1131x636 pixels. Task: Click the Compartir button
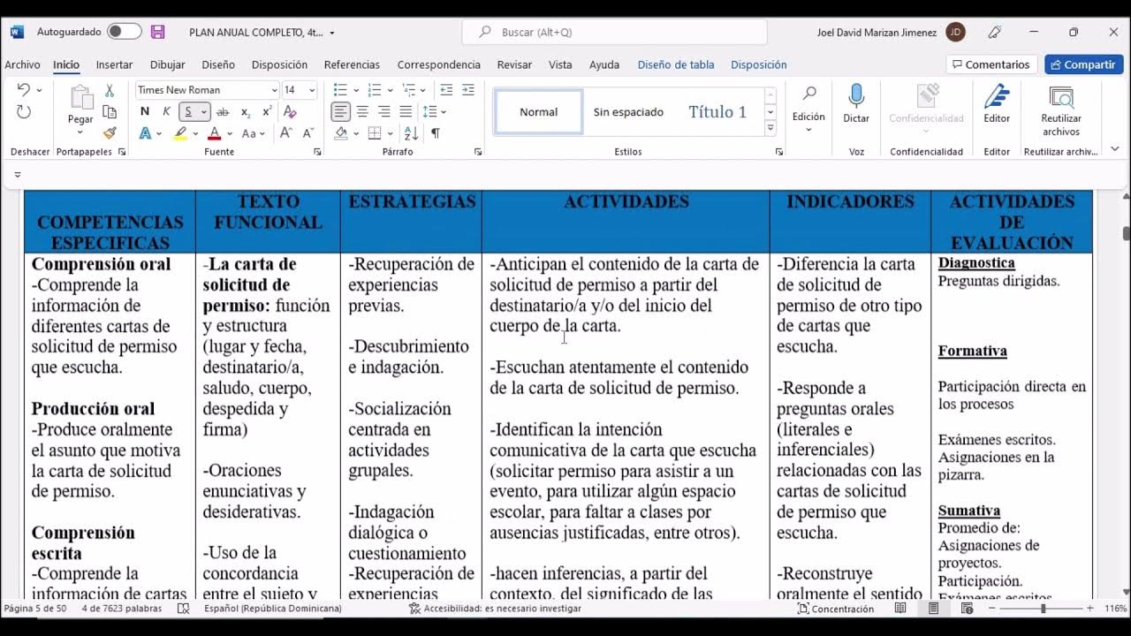point(1084,64)
